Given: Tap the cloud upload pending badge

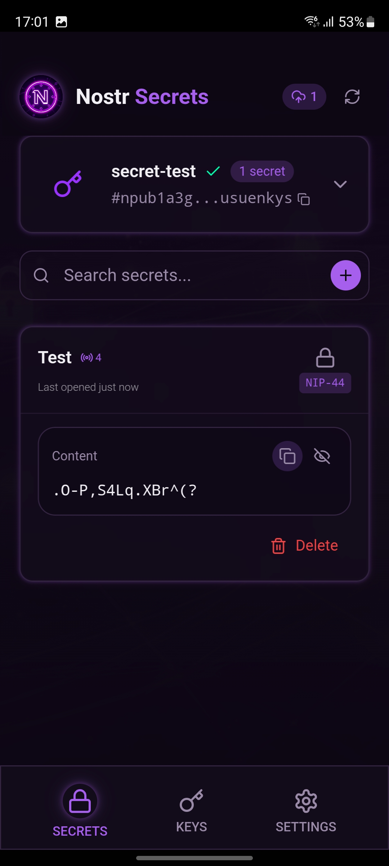Looking at the screenshot, I should pyautogui.click(x=304, y=96).
